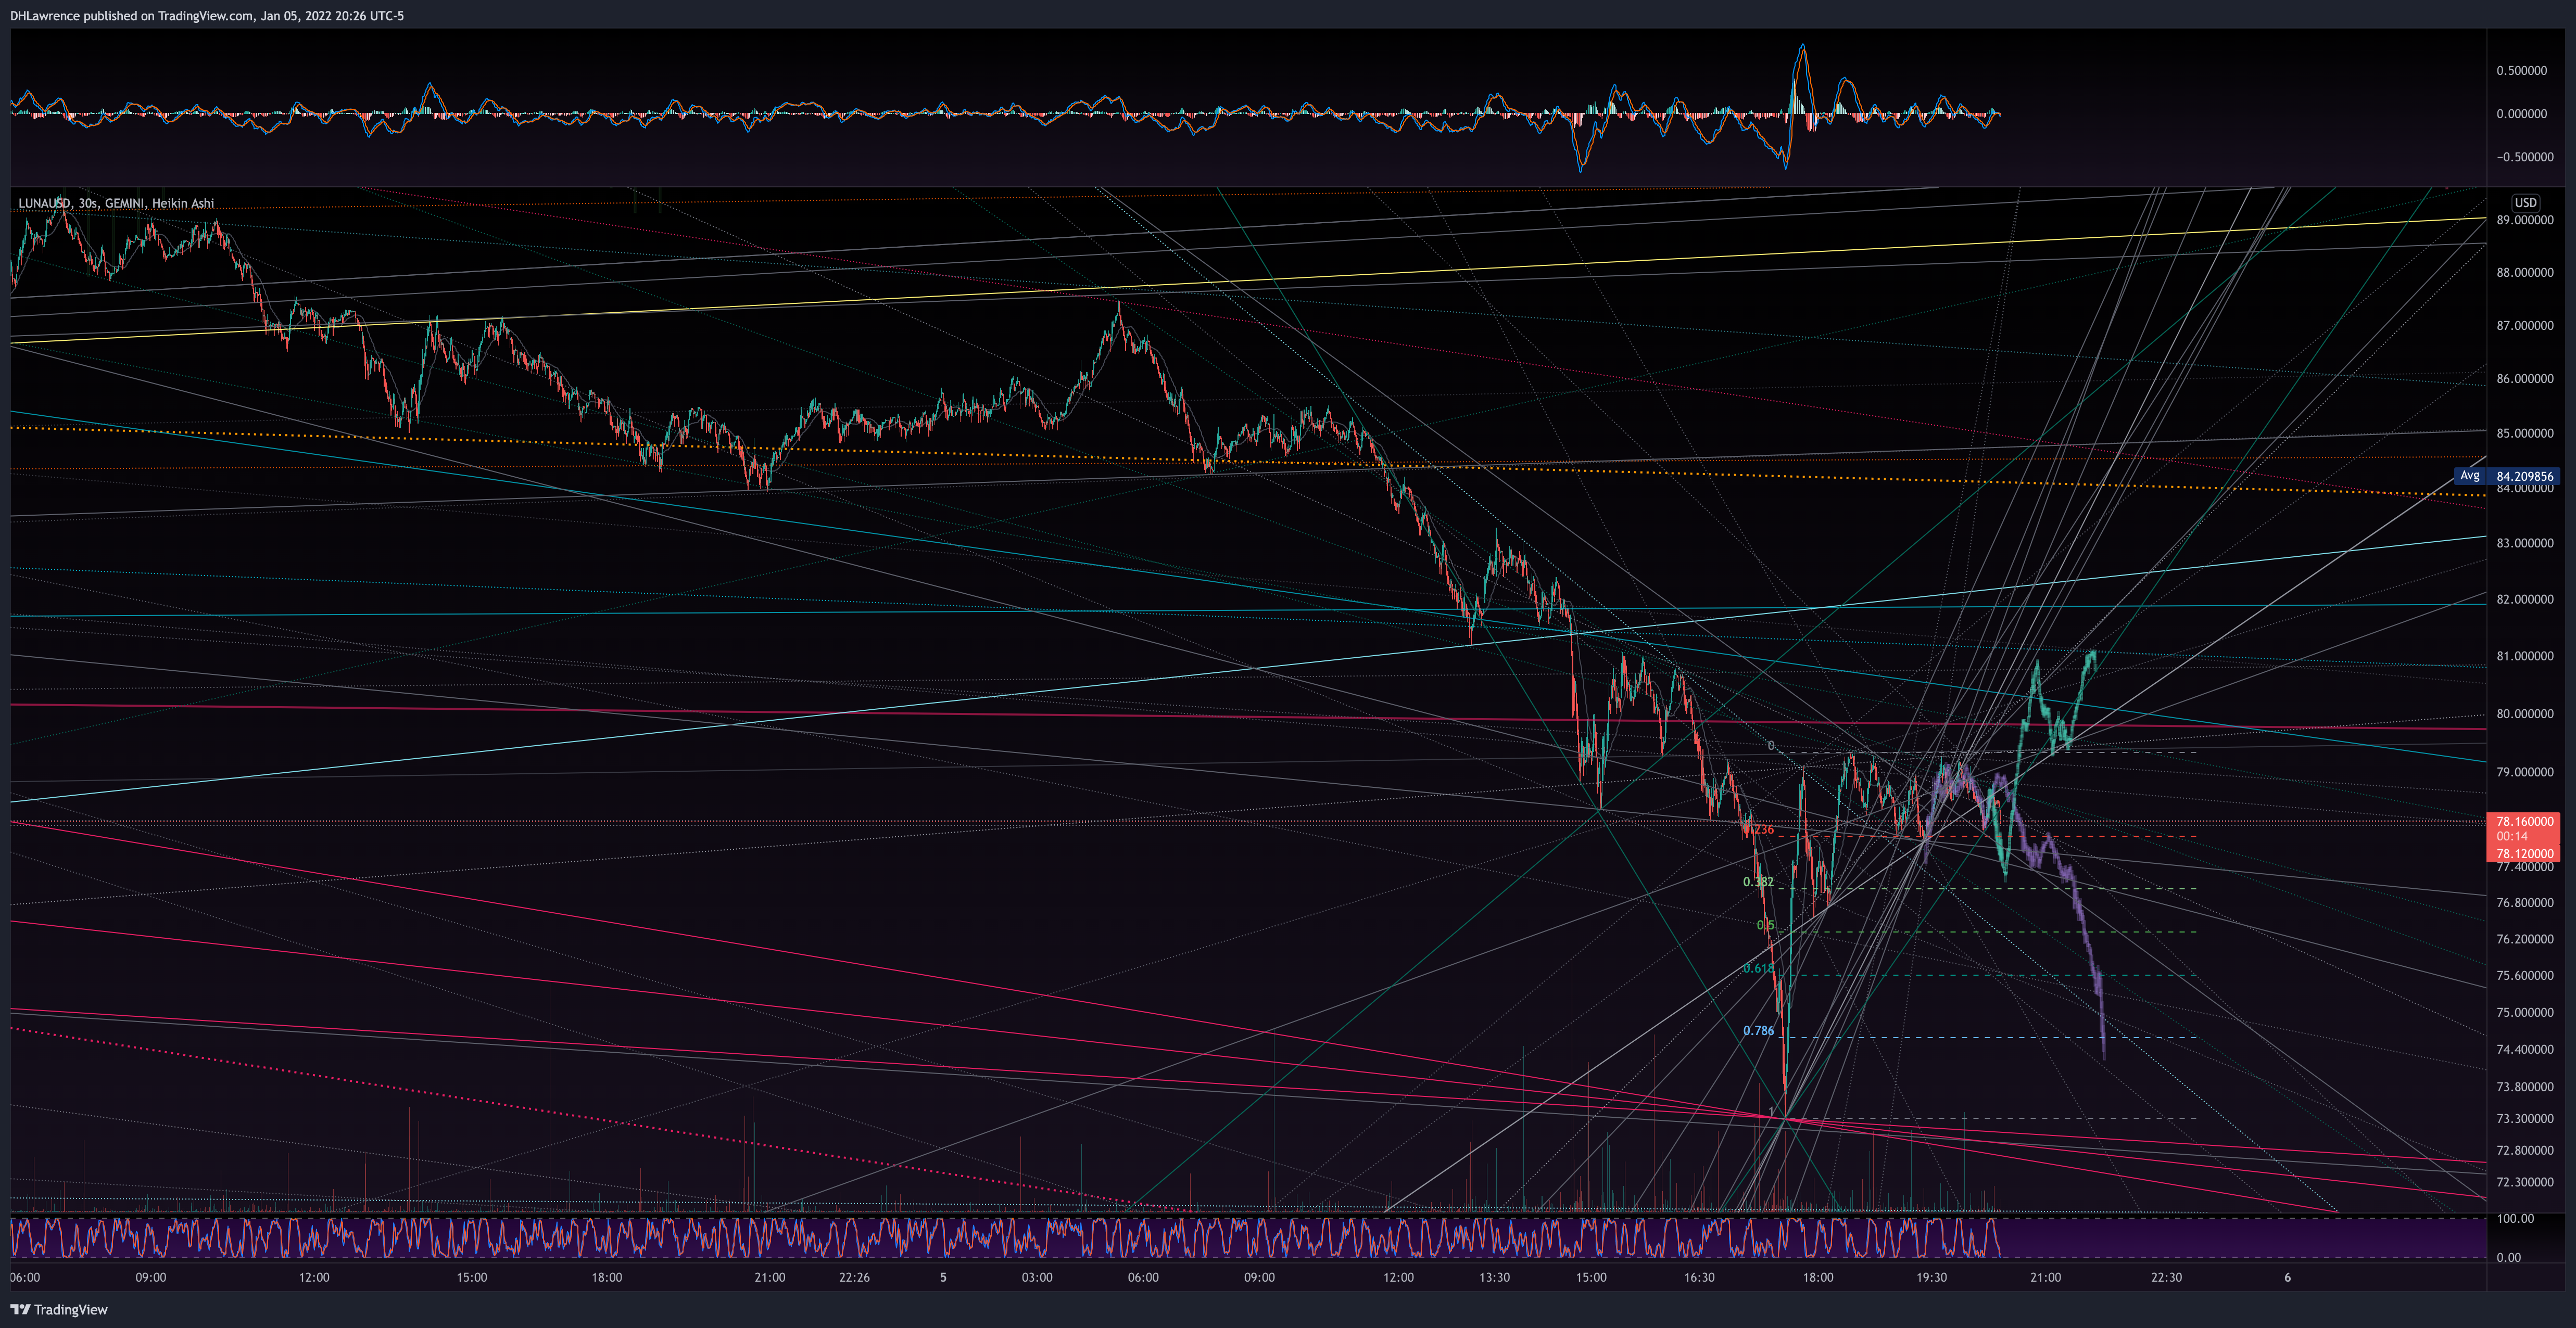The width and height of the screenshot is (2576, 1328).
Task: Click the 03:00 time axis label
Action: coord(1037,1277)
